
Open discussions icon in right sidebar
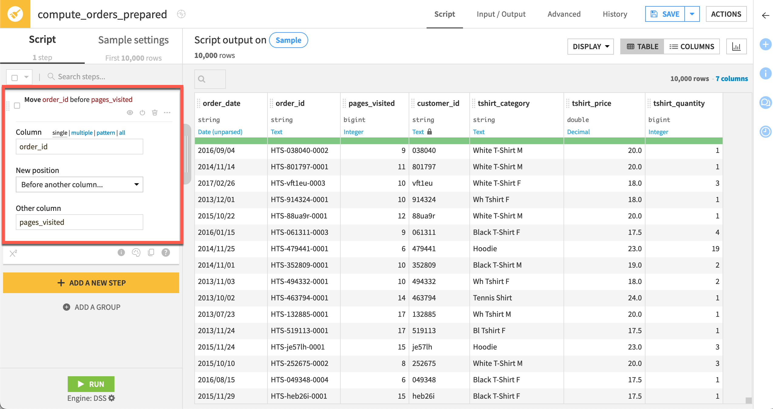[x=766, y=102]
